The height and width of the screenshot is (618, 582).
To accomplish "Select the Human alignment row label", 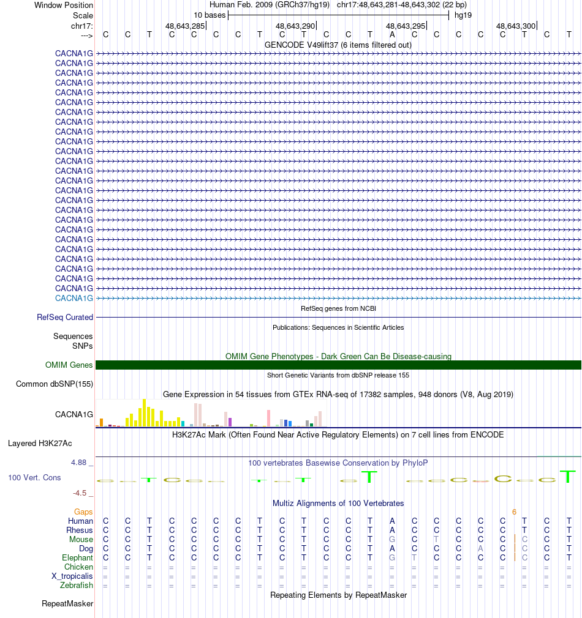I will click(x=80, y=521).
